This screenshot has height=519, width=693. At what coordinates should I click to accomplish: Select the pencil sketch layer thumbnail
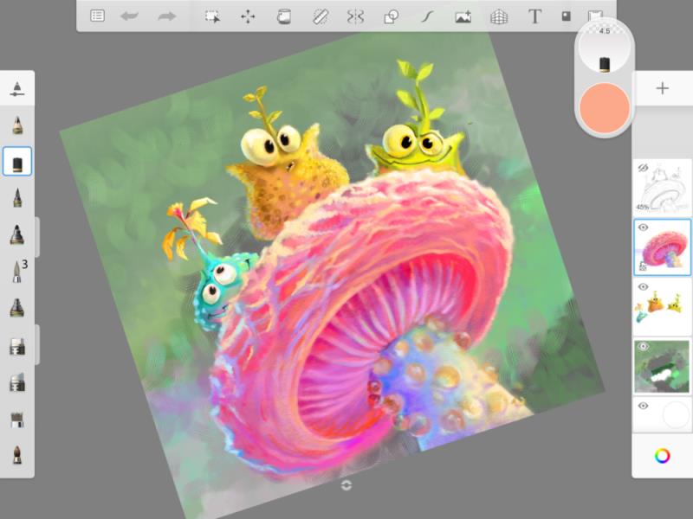tap(662, 187)
